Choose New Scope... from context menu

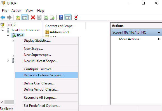click(46, 49)
